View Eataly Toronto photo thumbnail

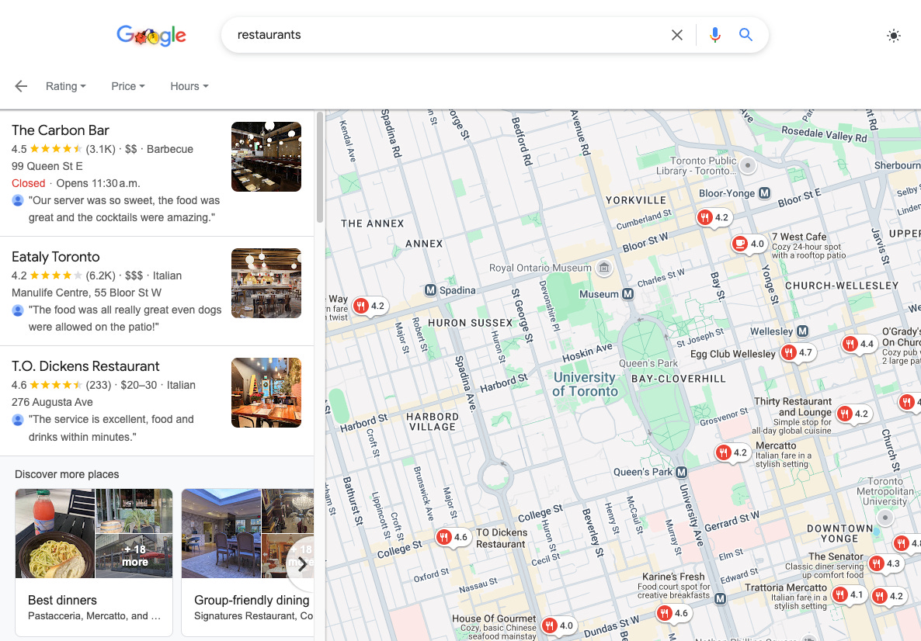click(266, 283)
